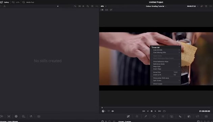Toggle loop playback

[164, 111]
